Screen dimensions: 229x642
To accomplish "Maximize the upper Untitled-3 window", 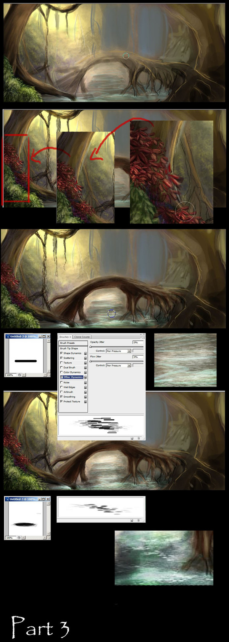I will 44,336.
